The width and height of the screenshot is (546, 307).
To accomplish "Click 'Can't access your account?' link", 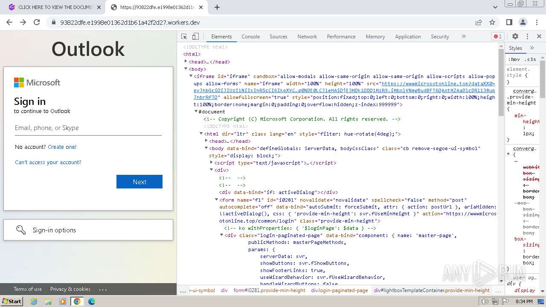I will tap(48, 162).
